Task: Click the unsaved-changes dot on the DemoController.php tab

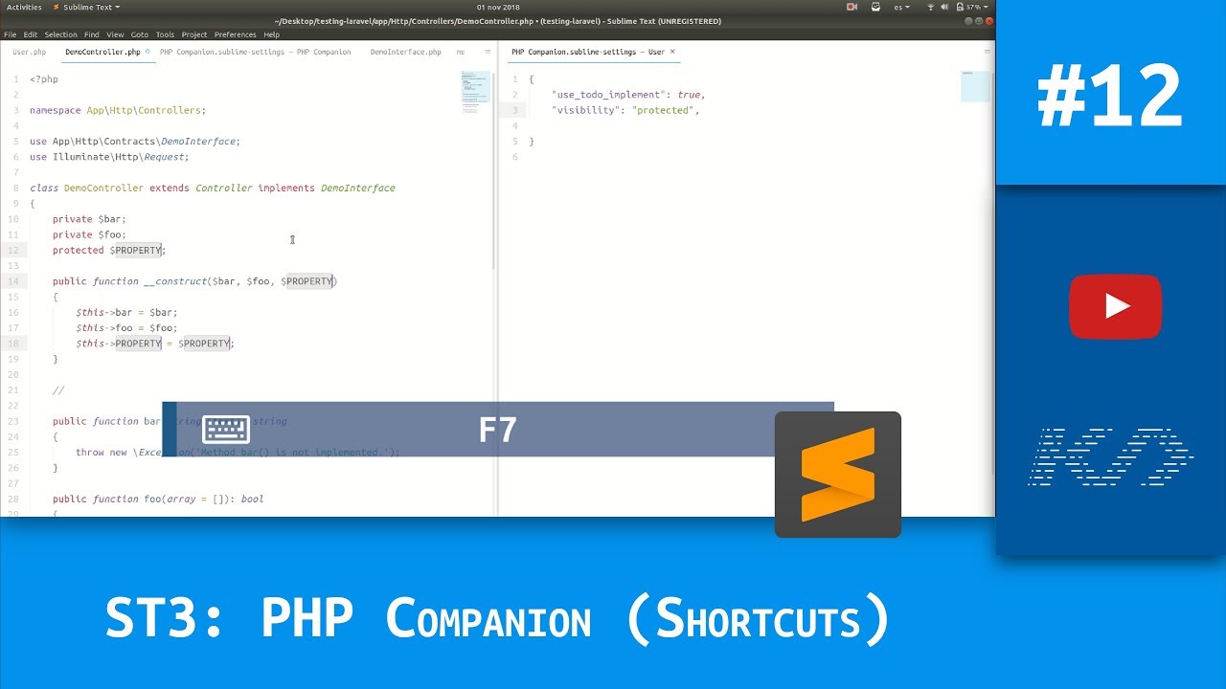Action: (150, 52)
